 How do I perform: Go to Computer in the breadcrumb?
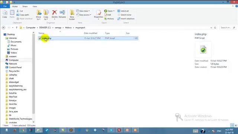click(x=30, y=28)
